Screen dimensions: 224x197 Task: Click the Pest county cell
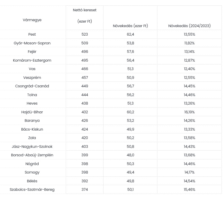coord(32,34)
